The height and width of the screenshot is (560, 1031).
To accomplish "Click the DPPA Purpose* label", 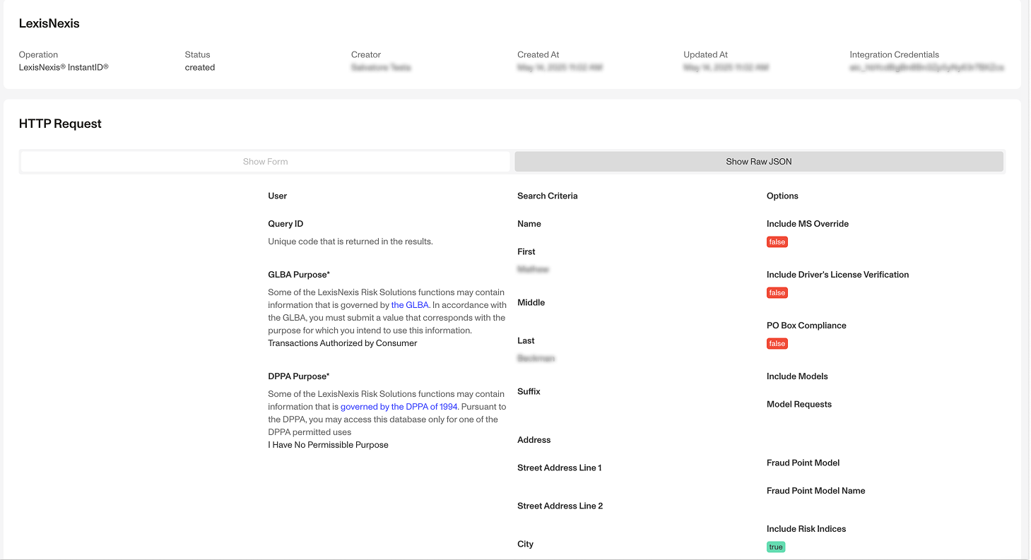I will point(299,376).
